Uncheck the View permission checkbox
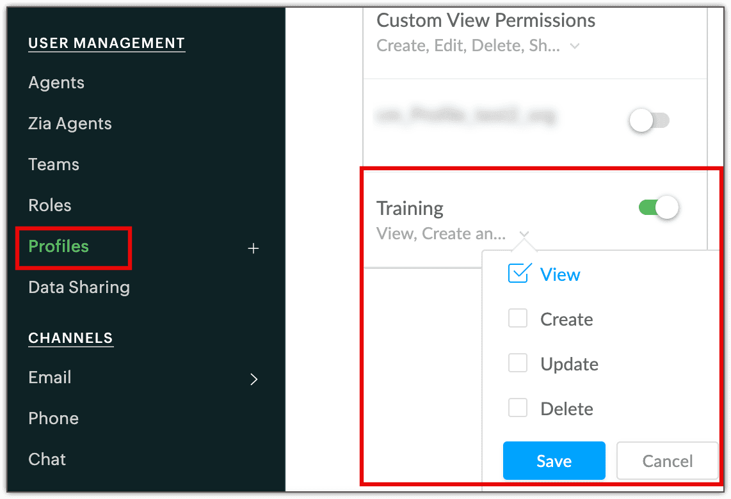 518,274
